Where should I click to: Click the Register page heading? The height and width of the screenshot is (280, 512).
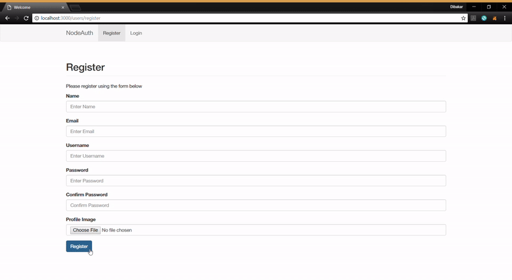pos(86,67)
